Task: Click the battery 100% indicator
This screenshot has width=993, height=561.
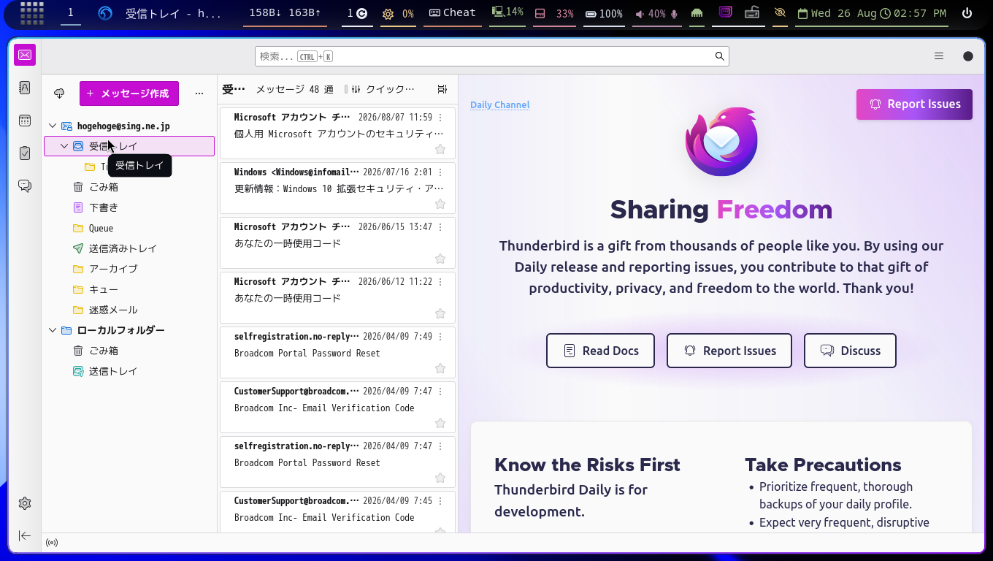Action: click(604, 13)
